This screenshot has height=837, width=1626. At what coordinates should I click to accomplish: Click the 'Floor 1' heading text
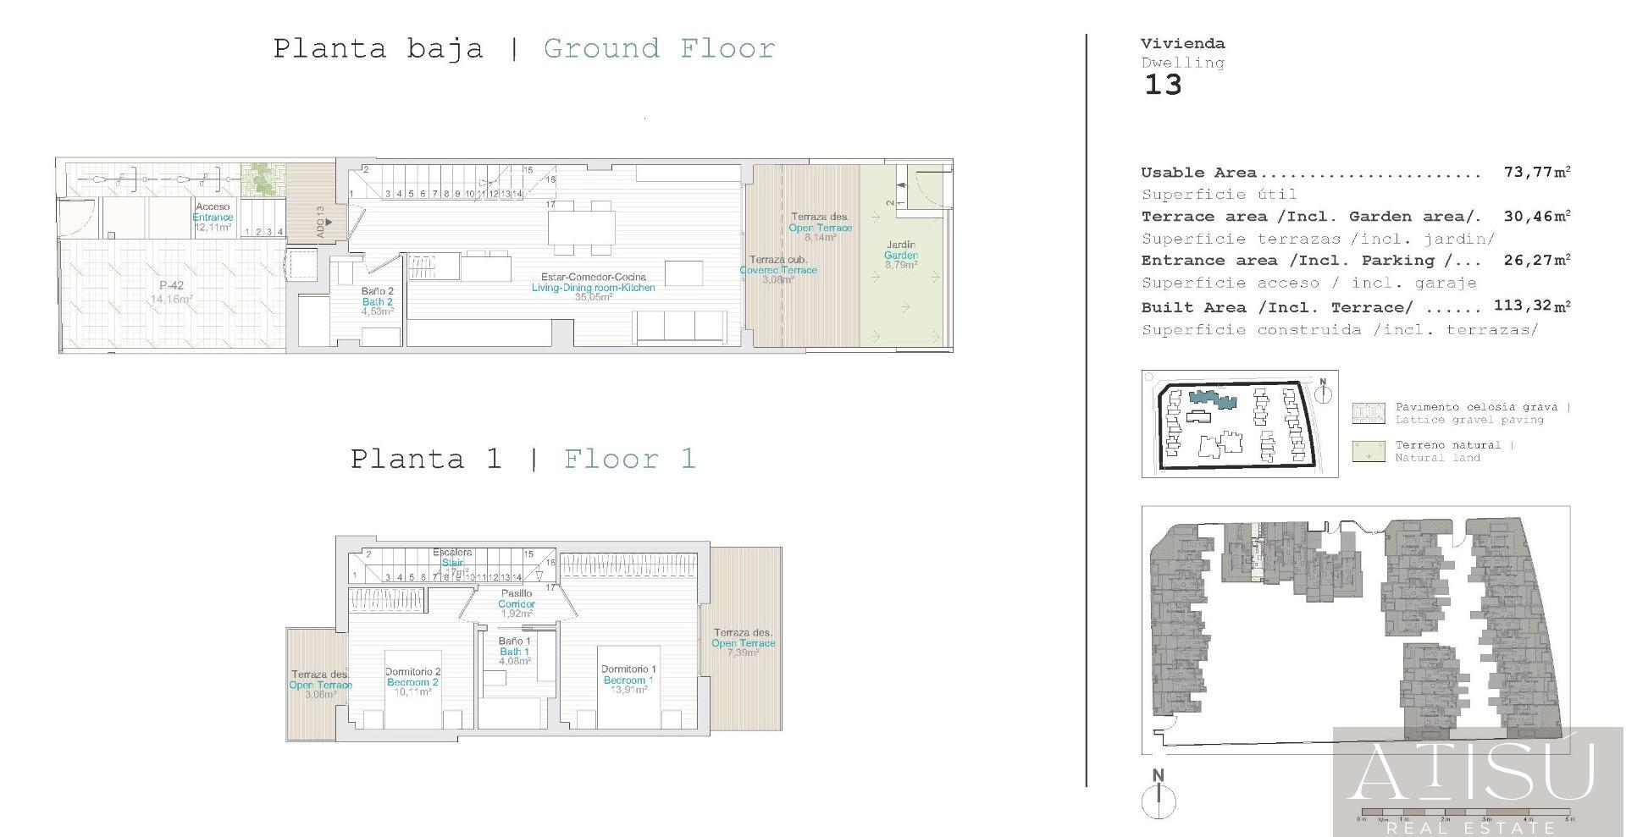point(629,459)
